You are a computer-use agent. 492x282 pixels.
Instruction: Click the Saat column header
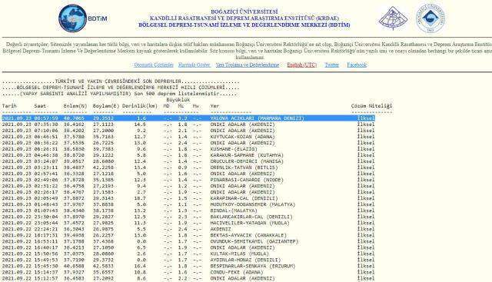point(40,106)
